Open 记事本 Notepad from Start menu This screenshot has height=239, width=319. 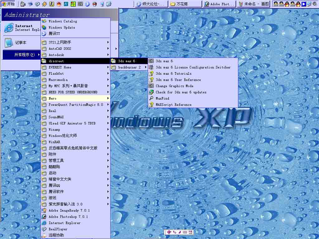(x=21, y=42)
